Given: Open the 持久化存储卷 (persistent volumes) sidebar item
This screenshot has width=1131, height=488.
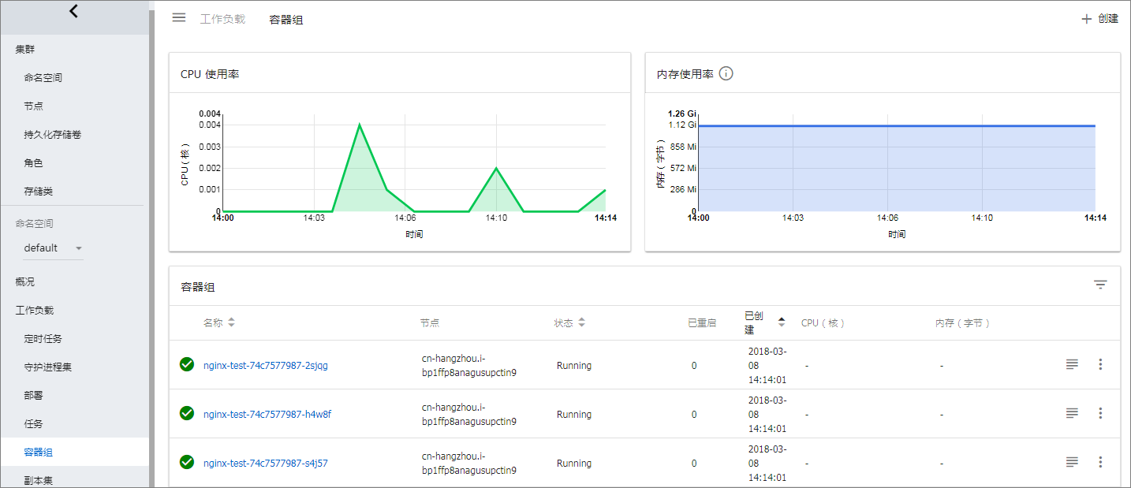Looking at the screenshot, I should tap(53, 135).
